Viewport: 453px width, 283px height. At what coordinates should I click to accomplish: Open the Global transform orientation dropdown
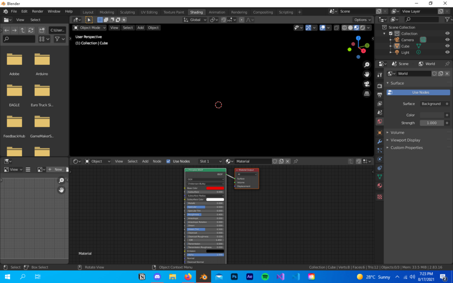click(195, 20)
